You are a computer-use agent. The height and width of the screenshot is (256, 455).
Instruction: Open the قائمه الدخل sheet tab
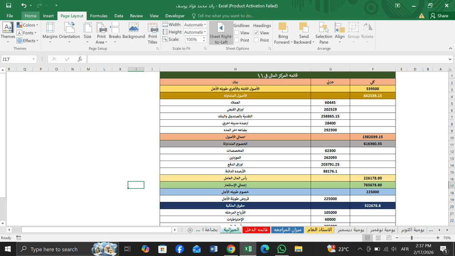[x=256, y=230]
